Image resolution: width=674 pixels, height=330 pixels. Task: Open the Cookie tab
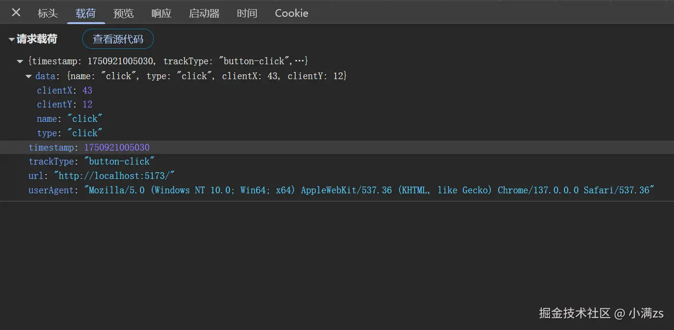pos(291,13)
